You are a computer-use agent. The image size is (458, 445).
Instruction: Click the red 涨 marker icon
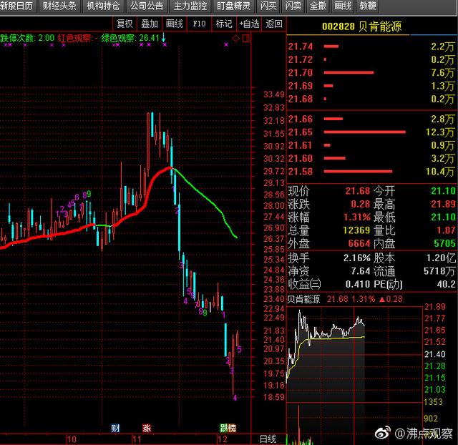[147, 428]
